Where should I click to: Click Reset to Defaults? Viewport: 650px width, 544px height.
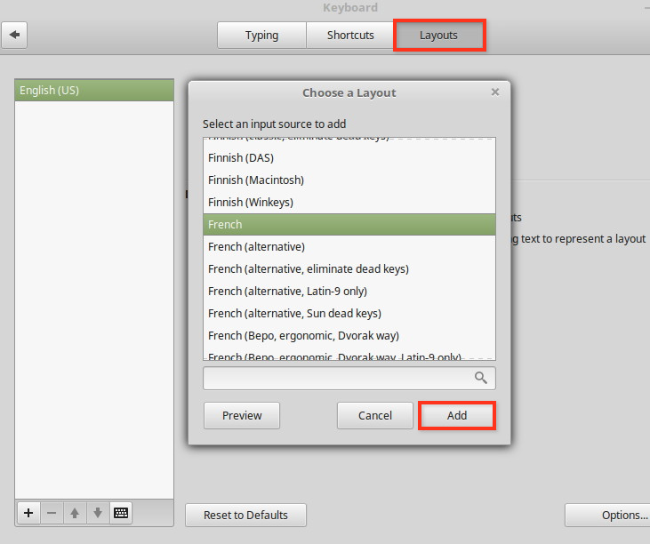point(245,515)
